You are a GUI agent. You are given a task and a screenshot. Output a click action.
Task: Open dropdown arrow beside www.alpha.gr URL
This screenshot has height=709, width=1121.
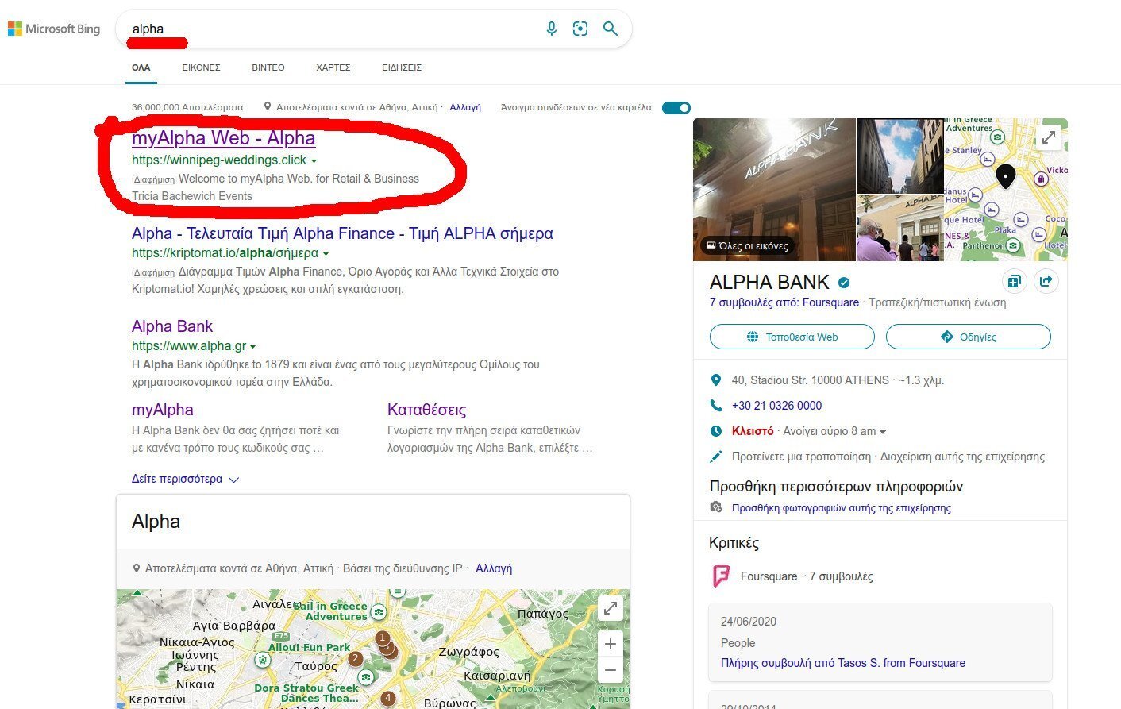pyautogui.click(x=253, y=347)
